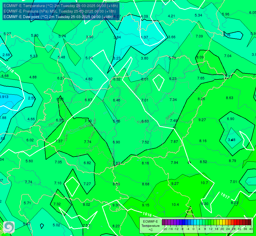The height and width of the screenshot is (236, 256).
Task: Click the 5.60 temperature value
Action: (x=29, y=161)
